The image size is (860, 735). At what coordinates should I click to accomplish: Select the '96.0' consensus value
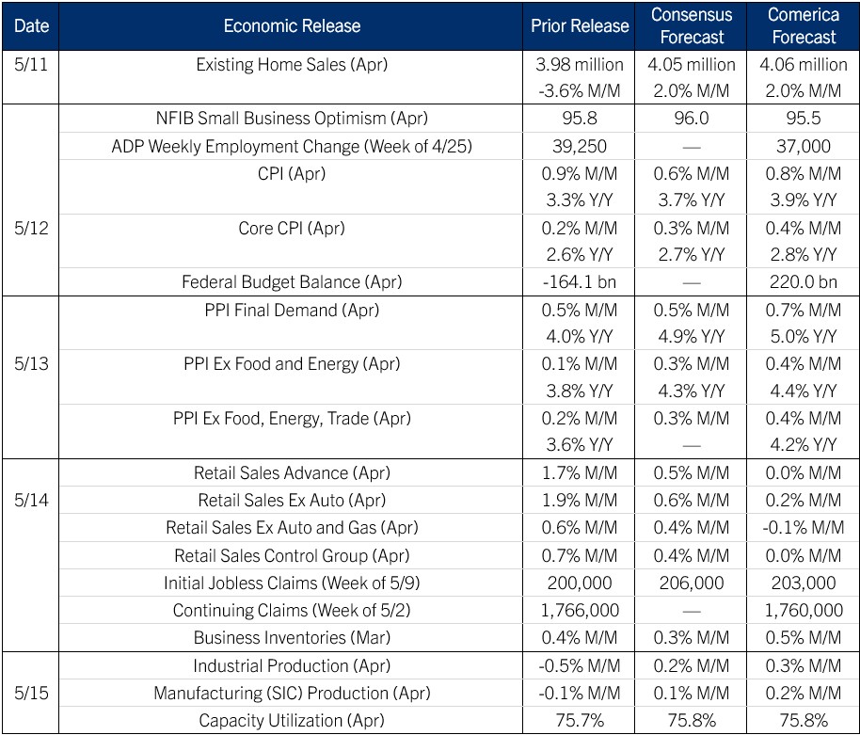click(x=691, y=119)
